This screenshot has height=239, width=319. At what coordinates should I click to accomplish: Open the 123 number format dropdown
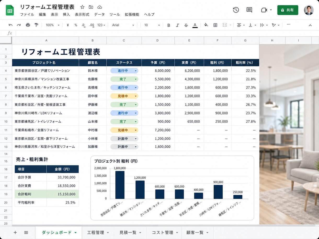pos(101,25)
